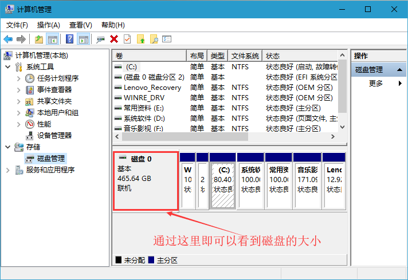Image resolution: width=408 pixels, height=280 pixels.
Task: Open the 操作(A) menu
Action: (48, 25)
